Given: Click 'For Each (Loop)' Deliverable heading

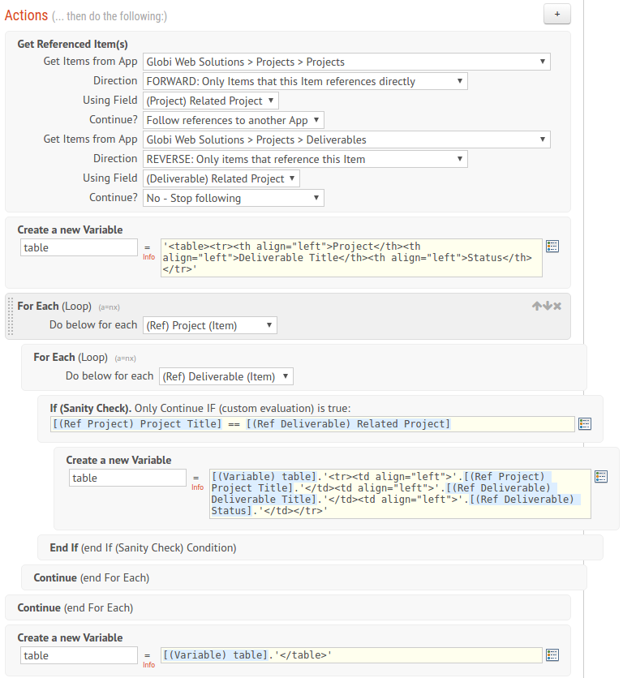Looking at the screenshot, I should click(x=71, y=357).
